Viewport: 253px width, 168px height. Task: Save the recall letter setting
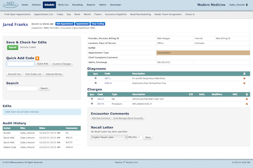point(148,138)
